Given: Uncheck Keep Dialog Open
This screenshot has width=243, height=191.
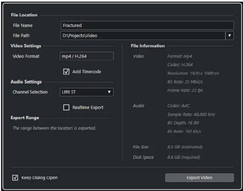Looking at the screenshot, I should point(15,178).
